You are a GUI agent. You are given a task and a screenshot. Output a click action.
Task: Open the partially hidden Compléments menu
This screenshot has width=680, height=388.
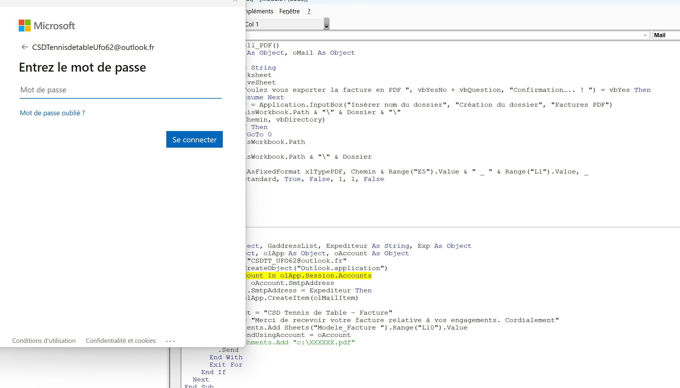click(259, 11)
